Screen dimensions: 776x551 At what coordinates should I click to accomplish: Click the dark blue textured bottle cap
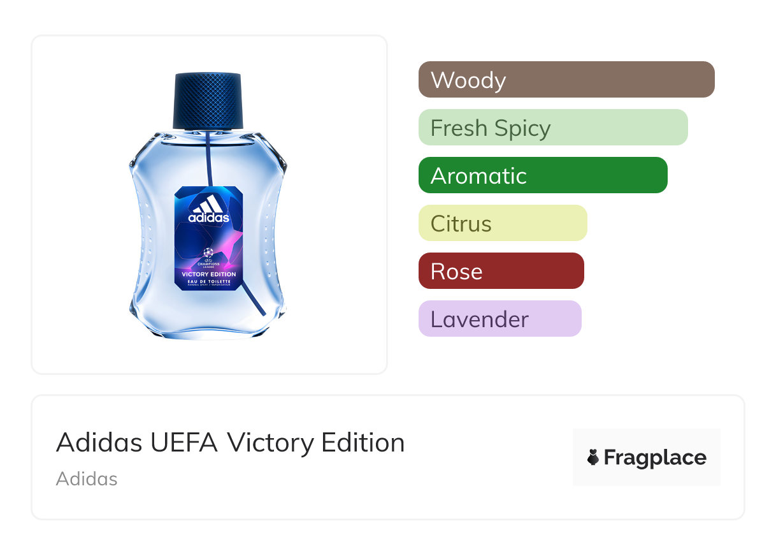coord(208,100)
